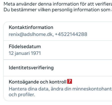The width and height of the screenshot is (112, 105).
Task: Click the renix@adslhome.dk email address
Action: [x=31, y=34]
